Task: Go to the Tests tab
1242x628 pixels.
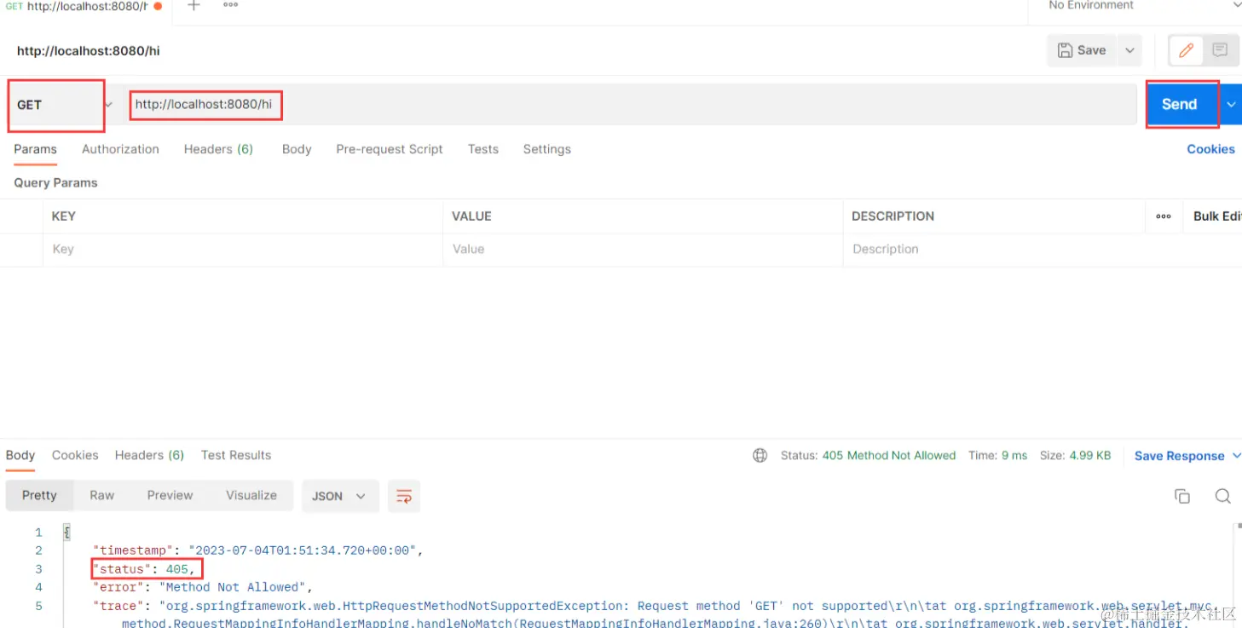Action: [x=483, y=149]
